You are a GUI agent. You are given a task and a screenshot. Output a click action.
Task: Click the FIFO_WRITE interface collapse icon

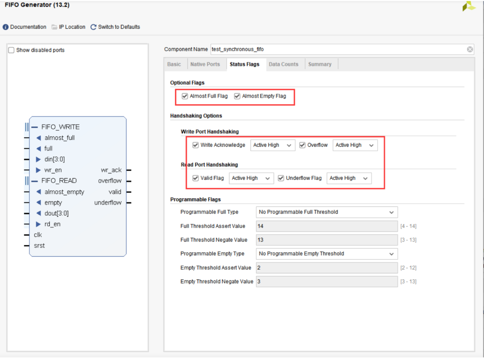point(35,127)
